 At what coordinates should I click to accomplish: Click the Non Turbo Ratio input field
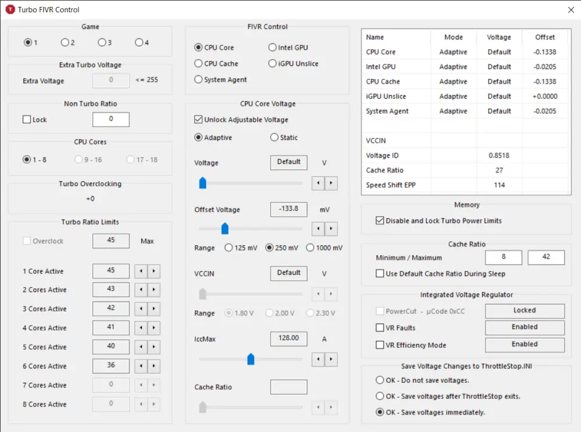111,119
